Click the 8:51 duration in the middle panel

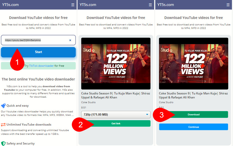tap(84, 107)
